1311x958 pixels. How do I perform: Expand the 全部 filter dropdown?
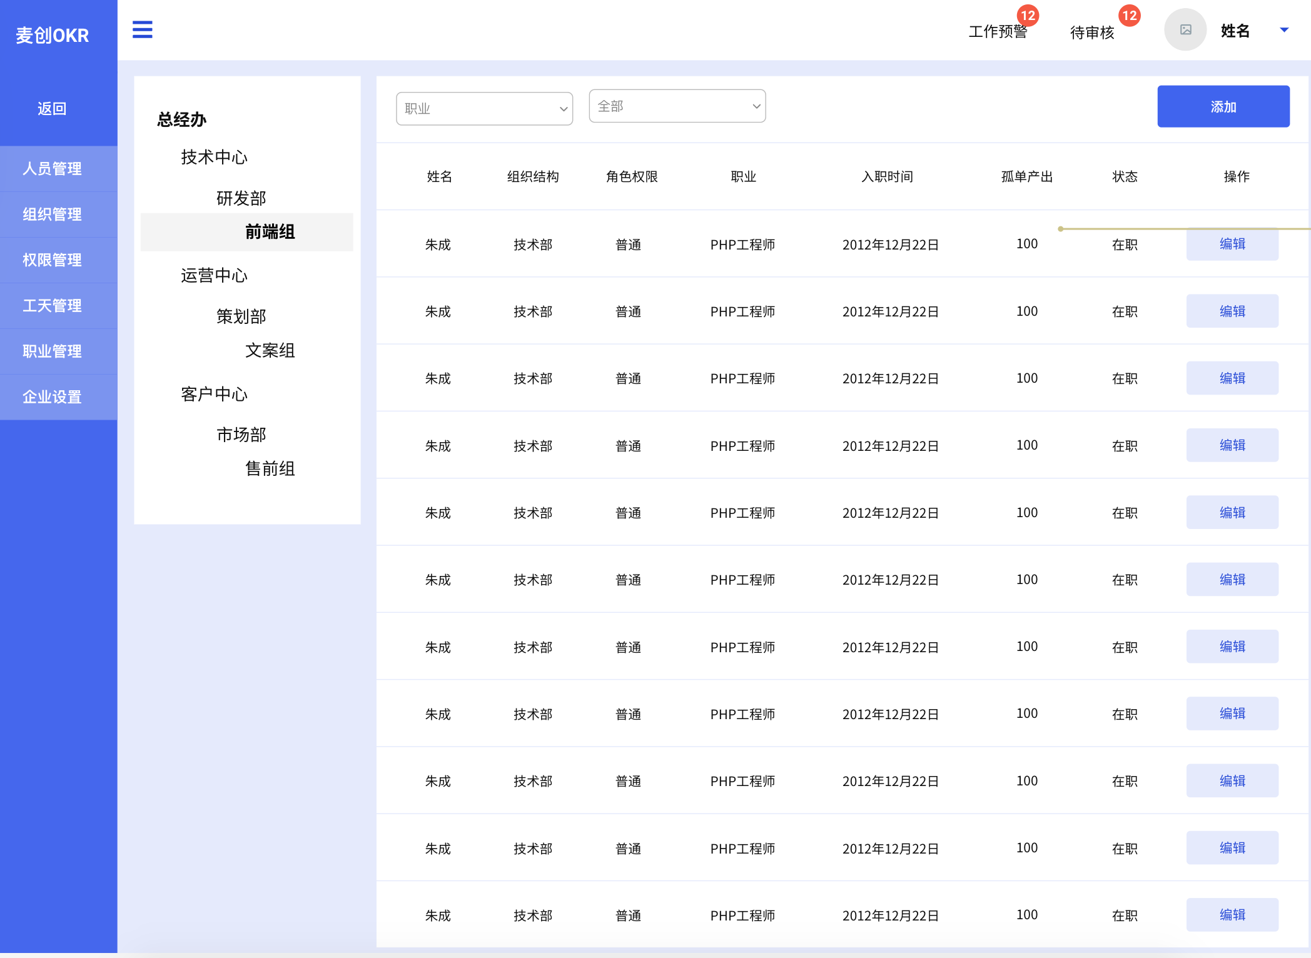tap(677, 106)
